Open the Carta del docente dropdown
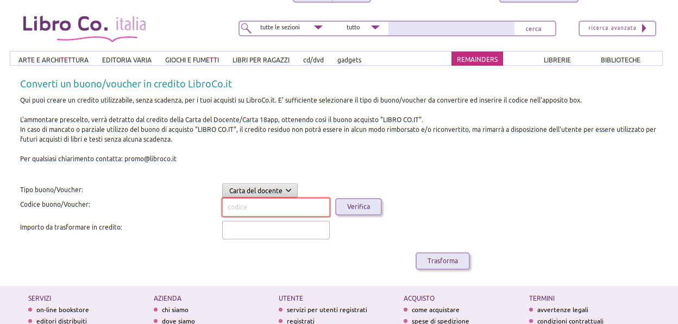Viewport: 678px width, 324px height. [260, 190]
